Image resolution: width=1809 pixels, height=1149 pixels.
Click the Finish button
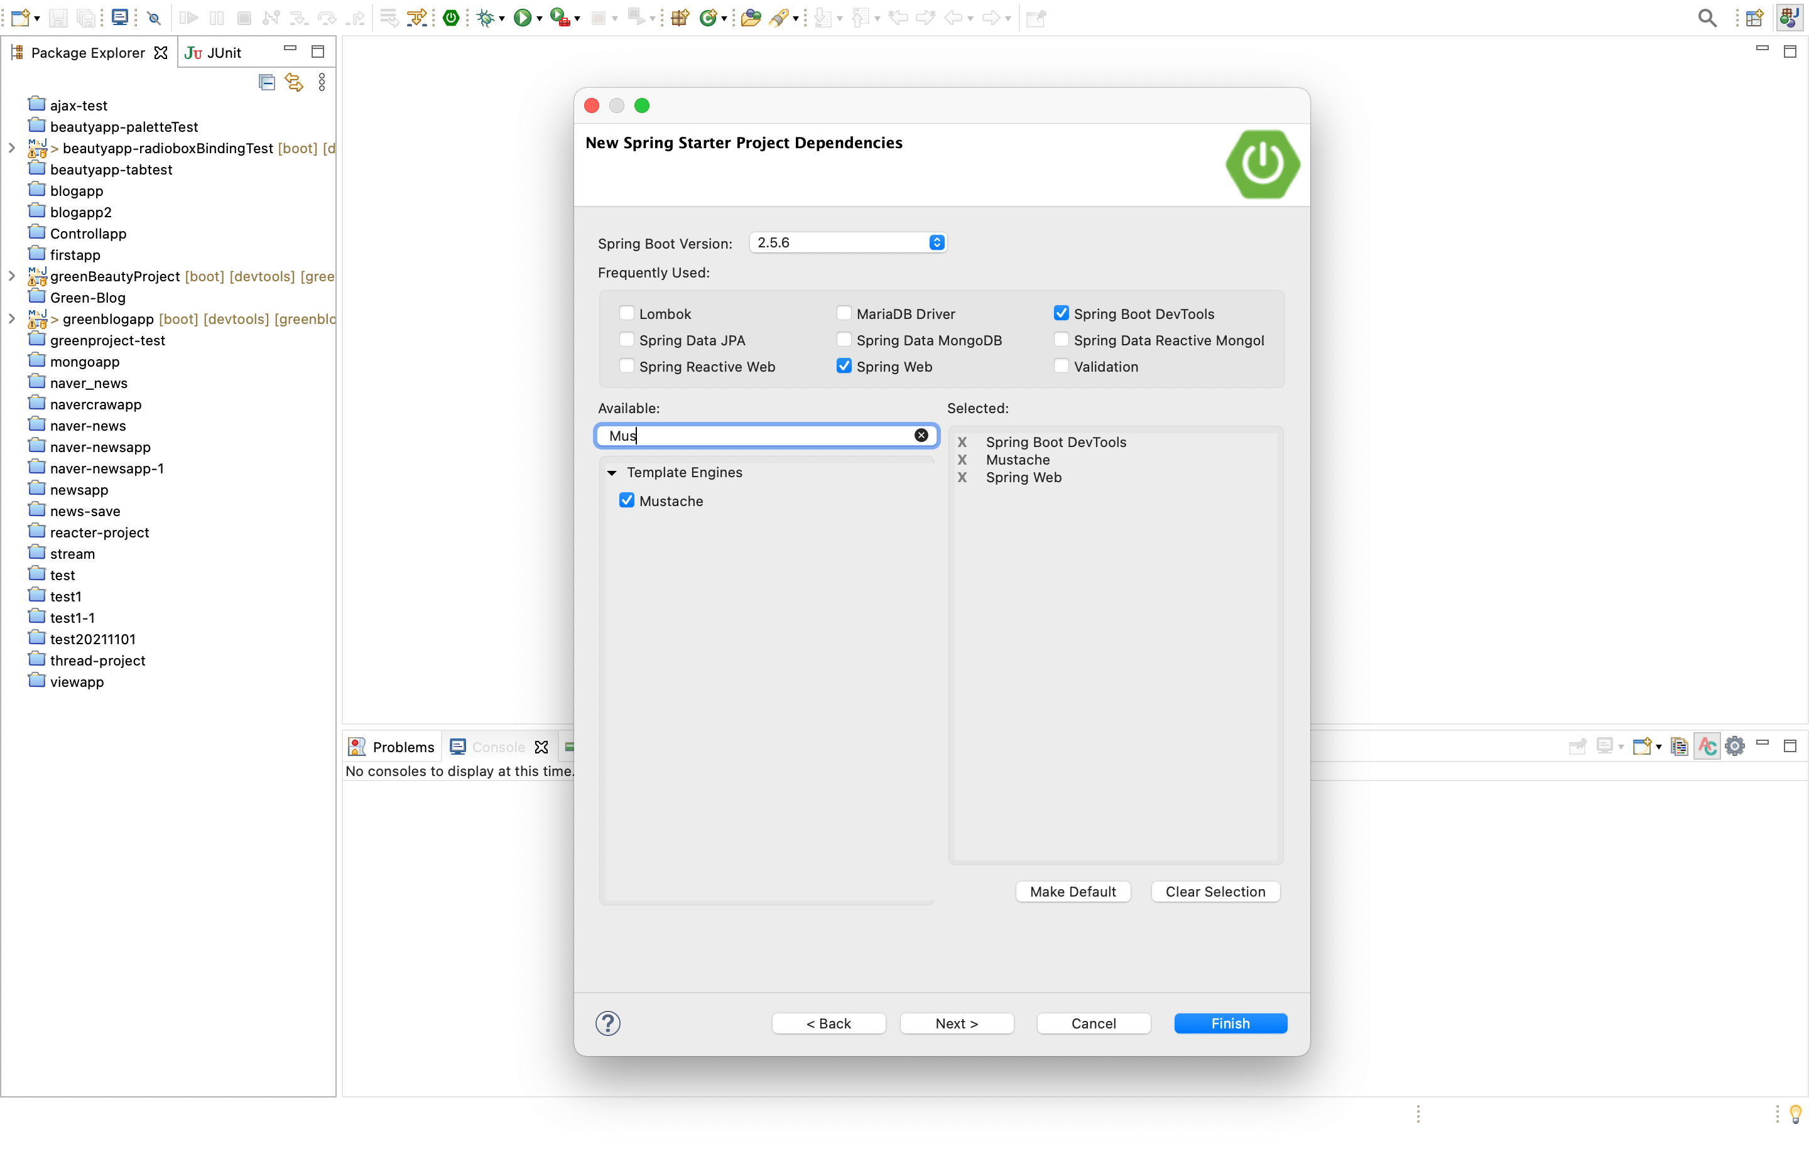point(1230,1023)
